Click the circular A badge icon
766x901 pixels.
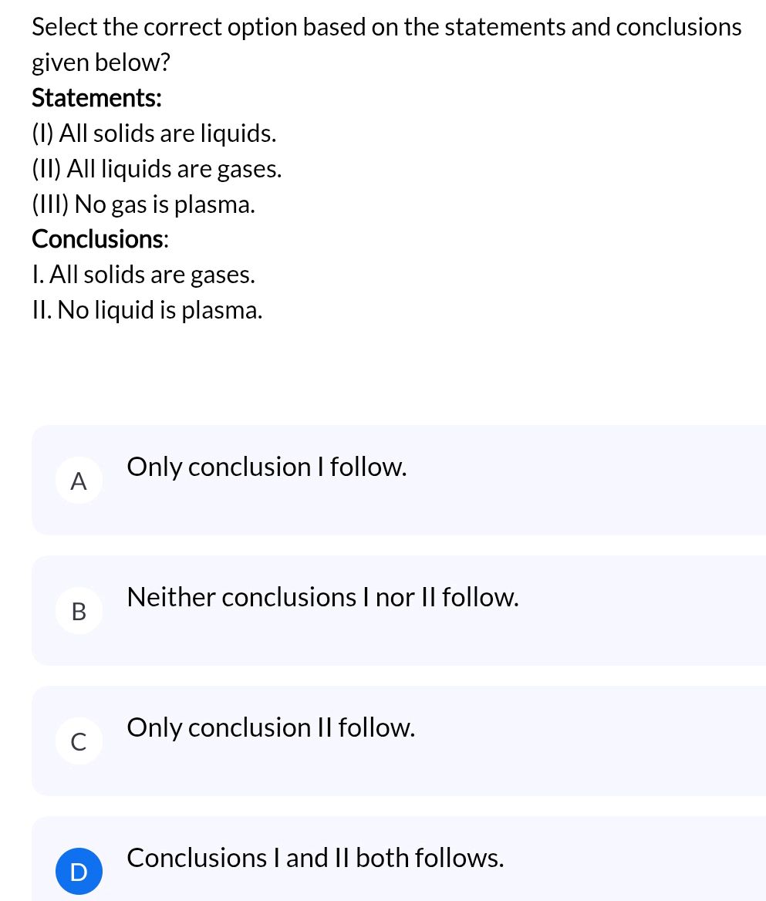[x=79, y=480]
